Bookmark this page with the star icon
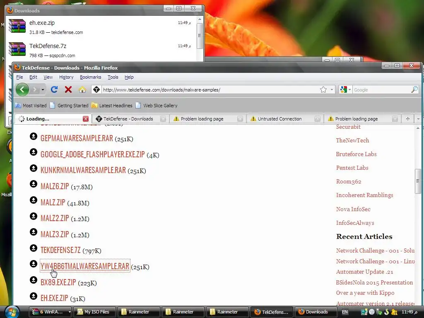Screen dimensions: 424x318 coord(323,89)
